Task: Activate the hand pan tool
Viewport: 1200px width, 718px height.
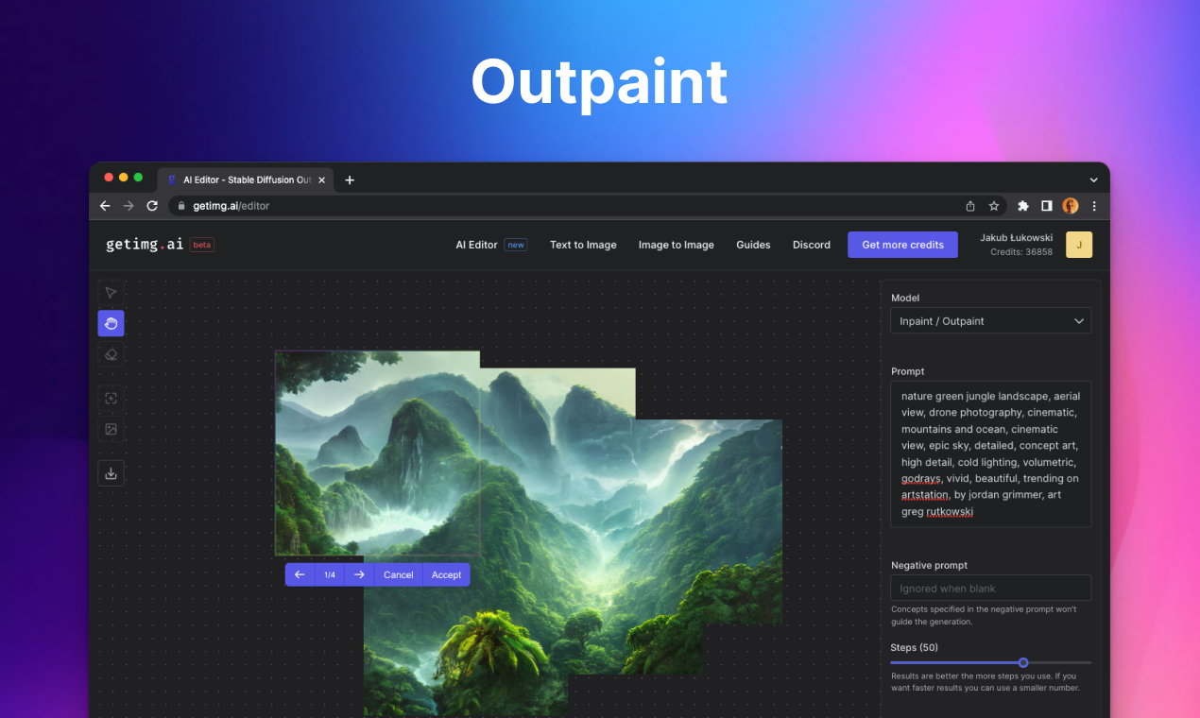Action: (111, 324)
